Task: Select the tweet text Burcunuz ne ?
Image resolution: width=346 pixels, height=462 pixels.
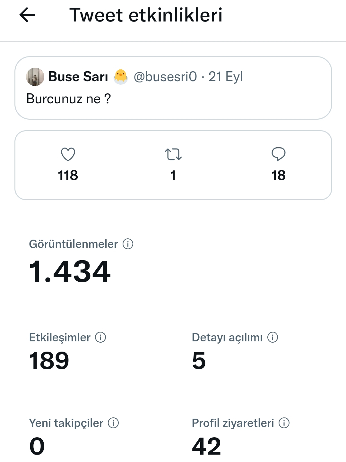Action: point(69,99)
